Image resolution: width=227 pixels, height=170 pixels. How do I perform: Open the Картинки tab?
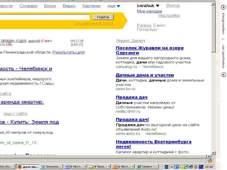91,6
